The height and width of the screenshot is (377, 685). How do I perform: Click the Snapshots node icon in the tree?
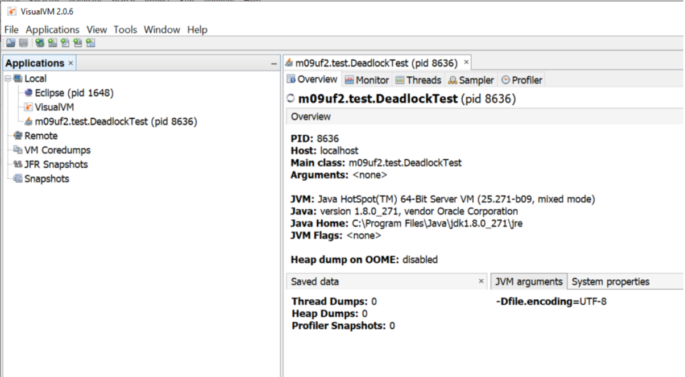coord(18,179)
